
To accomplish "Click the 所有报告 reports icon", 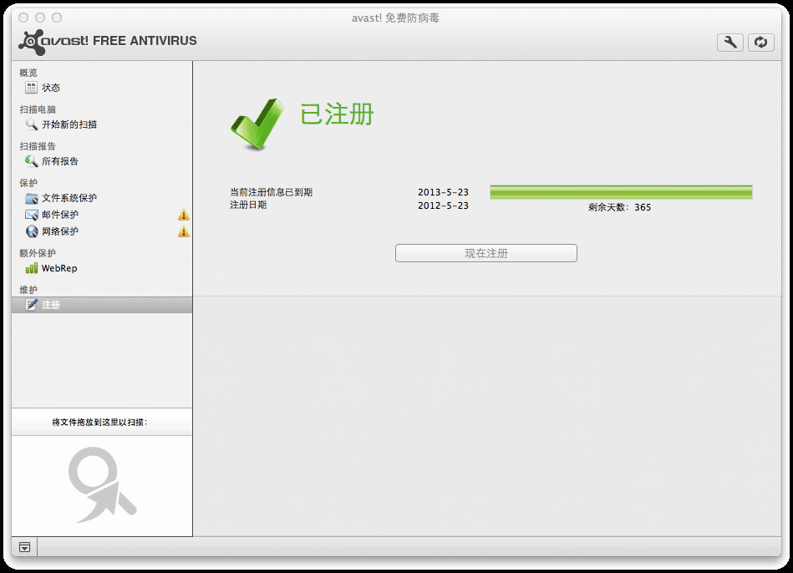I will point(32,161).
